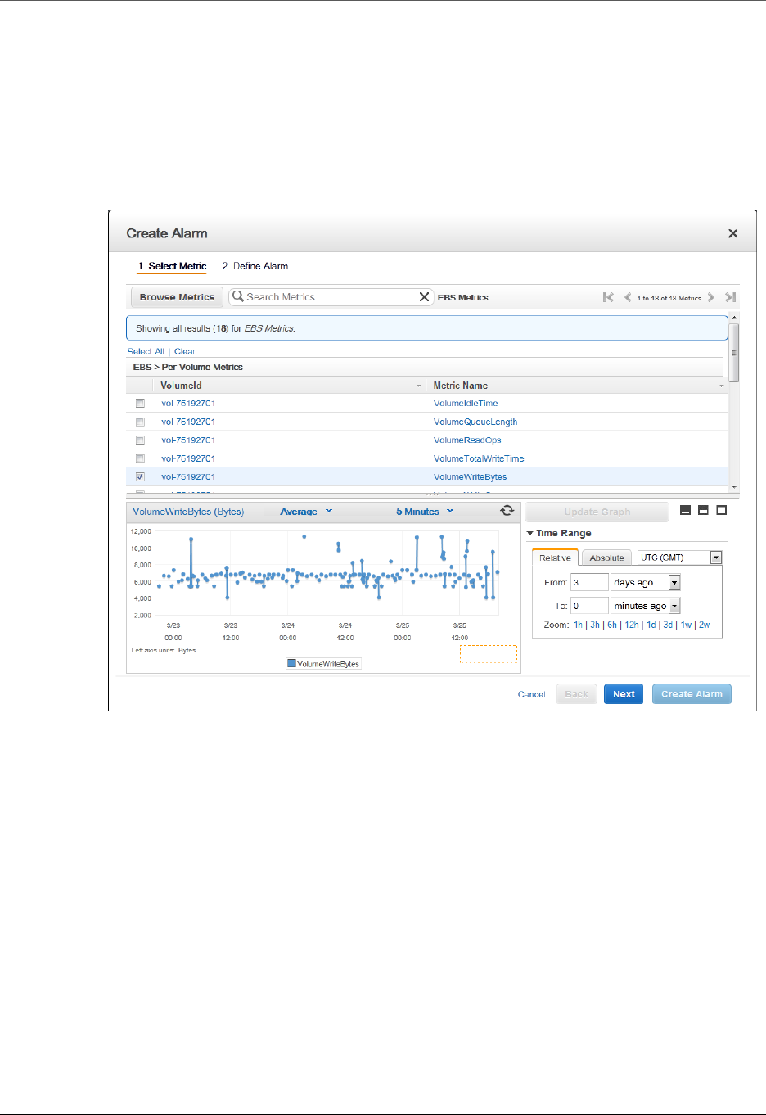
Task: Zoom graph to 1h
Action: tap(578, 625)
